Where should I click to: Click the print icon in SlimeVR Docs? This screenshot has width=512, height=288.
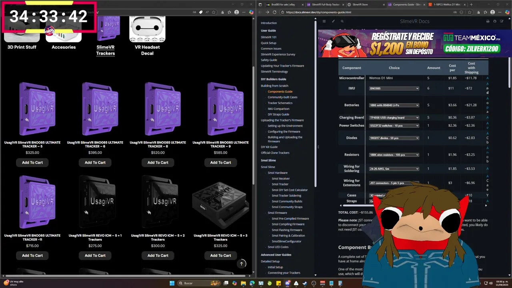(488, 21)
